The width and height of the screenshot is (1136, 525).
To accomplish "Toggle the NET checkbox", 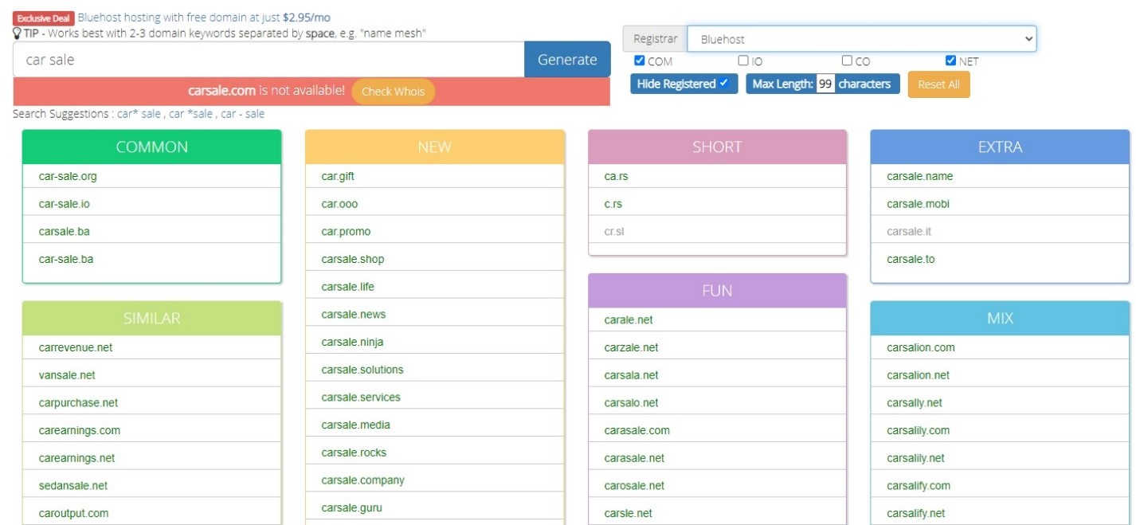I will tap(950, 61).
